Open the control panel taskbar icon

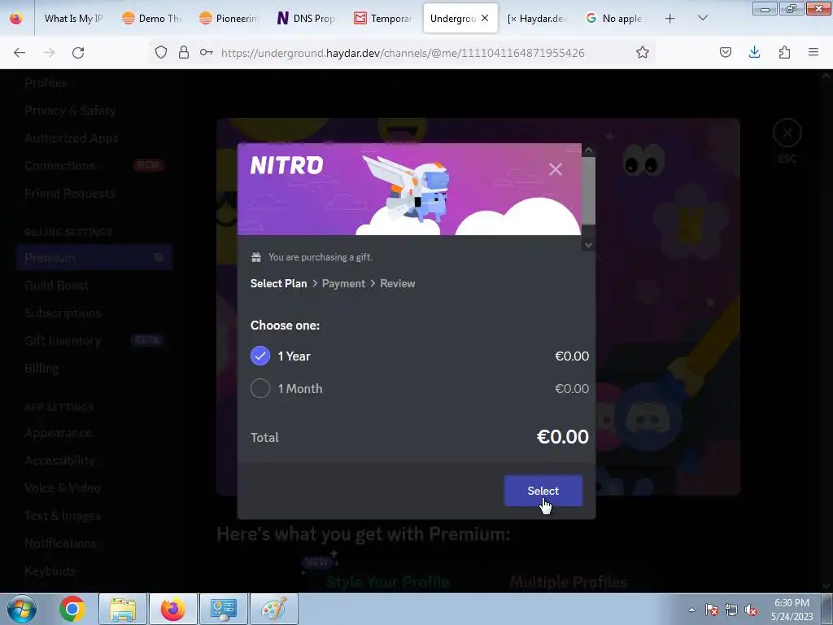(x=223, y=609)
